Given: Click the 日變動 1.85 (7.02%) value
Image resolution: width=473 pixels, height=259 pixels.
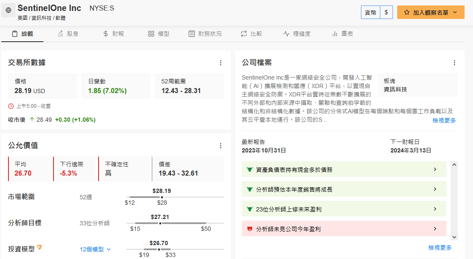Looking at the screenshot, I should pos(107,91).
